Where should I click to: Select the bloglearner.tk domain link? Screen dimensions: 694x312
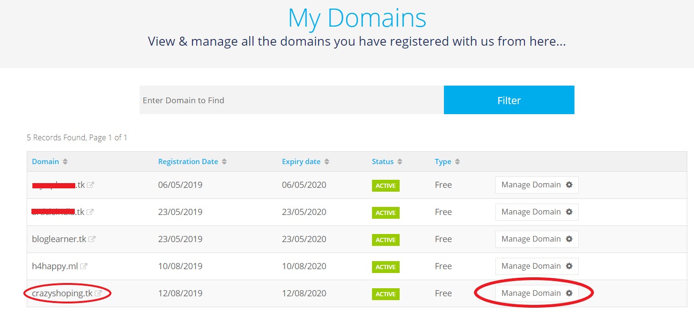(x=60, y=239)
